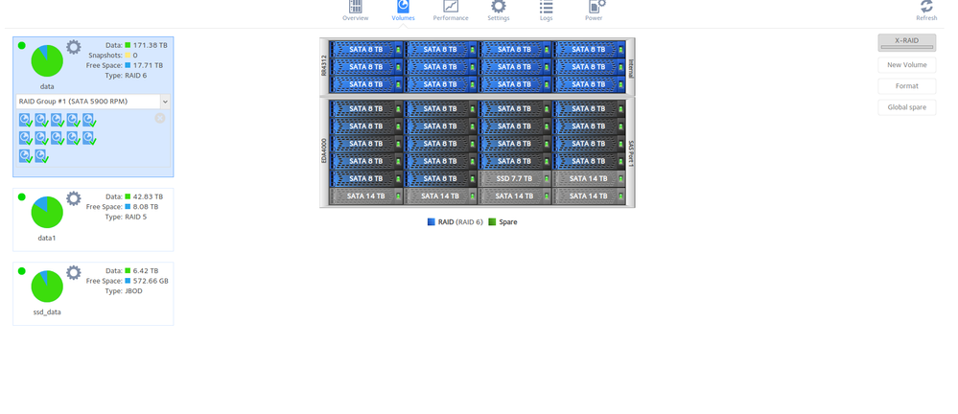Click the green status dot on ssd_data volume
Viewport: 958px width, 414px height.
[x=22, y=270]
